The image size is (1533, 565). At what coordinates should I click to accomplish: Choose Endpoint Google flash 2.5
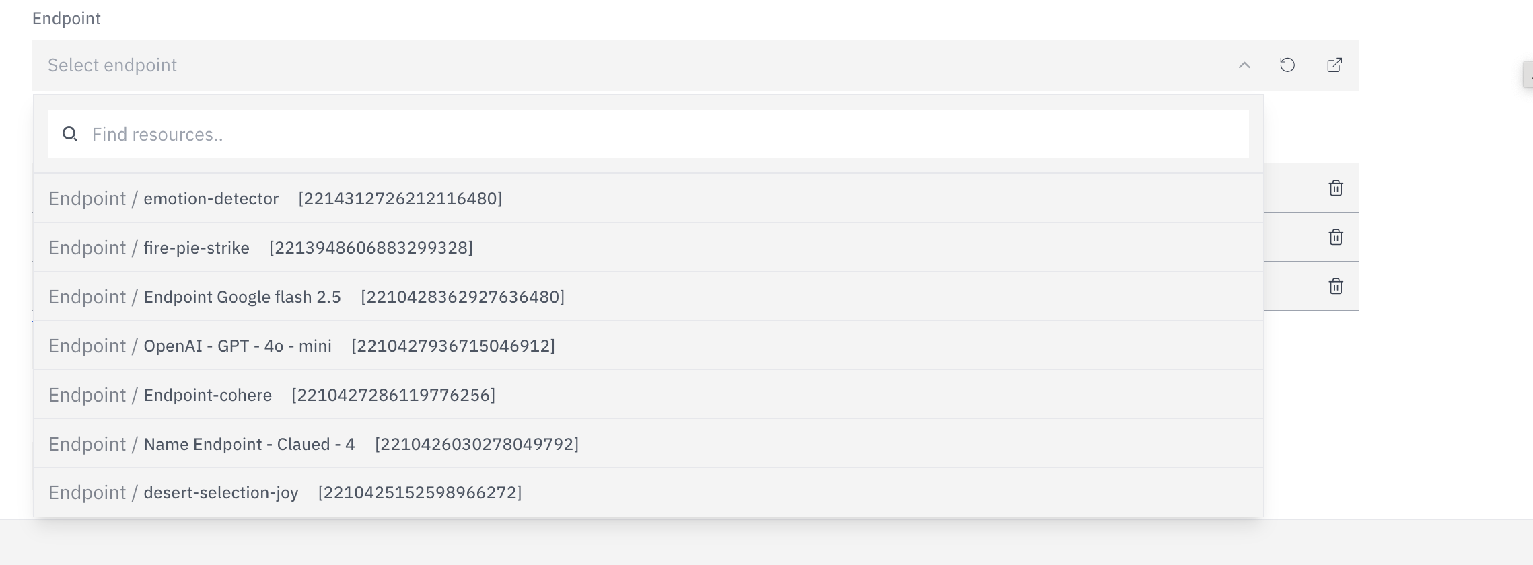point(648,297)
